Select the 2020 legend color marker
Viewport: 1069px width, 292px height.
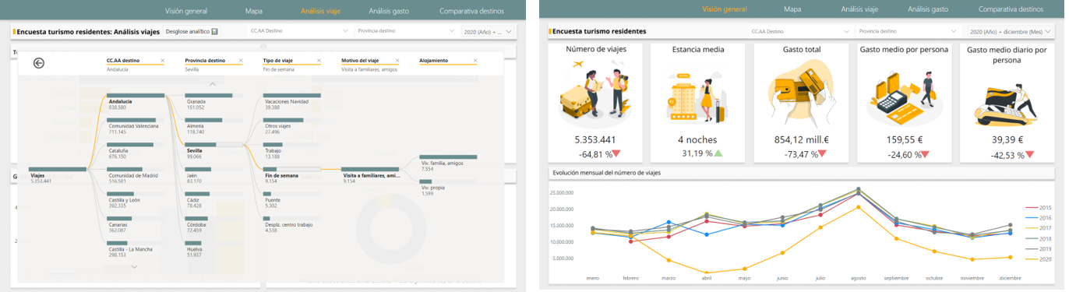(x=1032, y=259)
